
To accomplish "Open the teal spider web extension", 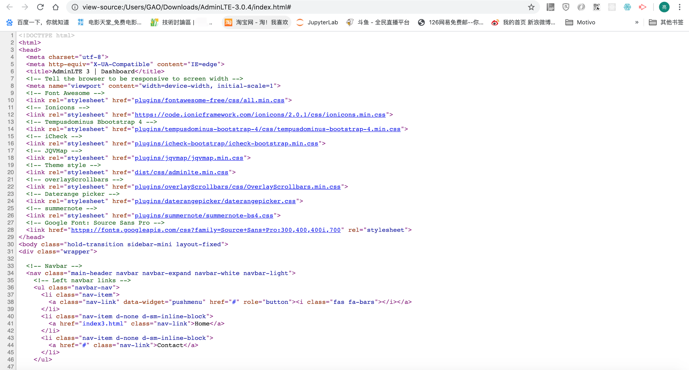I will pyautogui.click(x=627, y=7).
